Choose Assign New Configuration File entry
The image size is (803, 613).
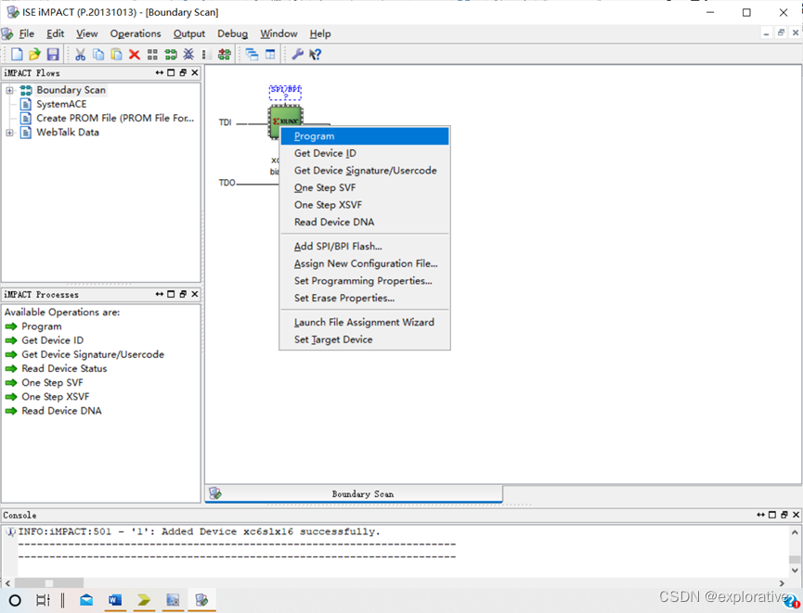(365, 263)
